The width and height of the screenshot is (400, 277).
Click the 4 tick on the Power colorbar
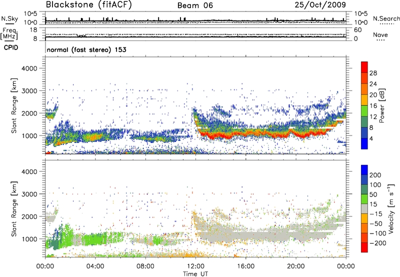[x=371, y=138]
